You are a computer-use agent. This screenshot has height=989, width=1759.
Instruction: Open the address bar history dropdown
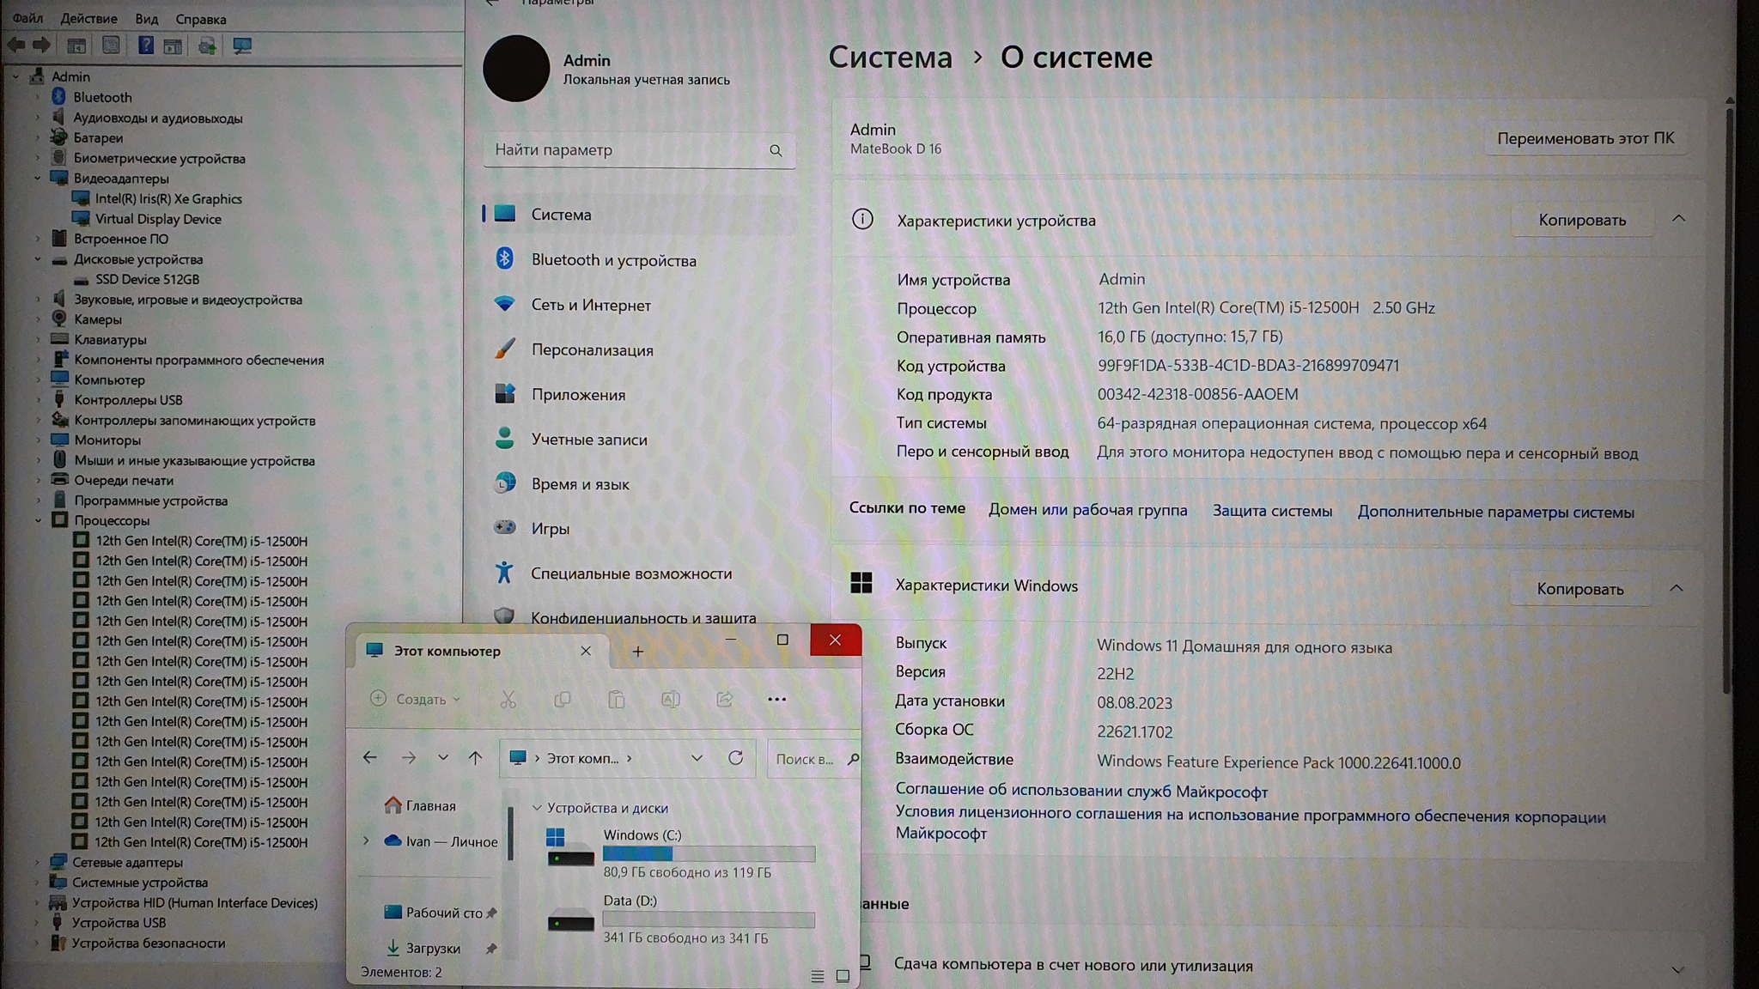tap(697, 758)
